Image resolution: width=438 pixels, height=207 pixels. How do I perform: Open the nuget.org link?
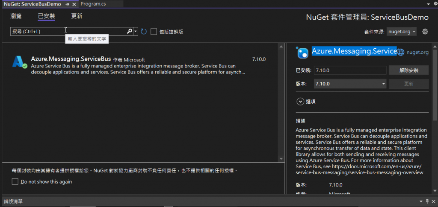point(417,52)
